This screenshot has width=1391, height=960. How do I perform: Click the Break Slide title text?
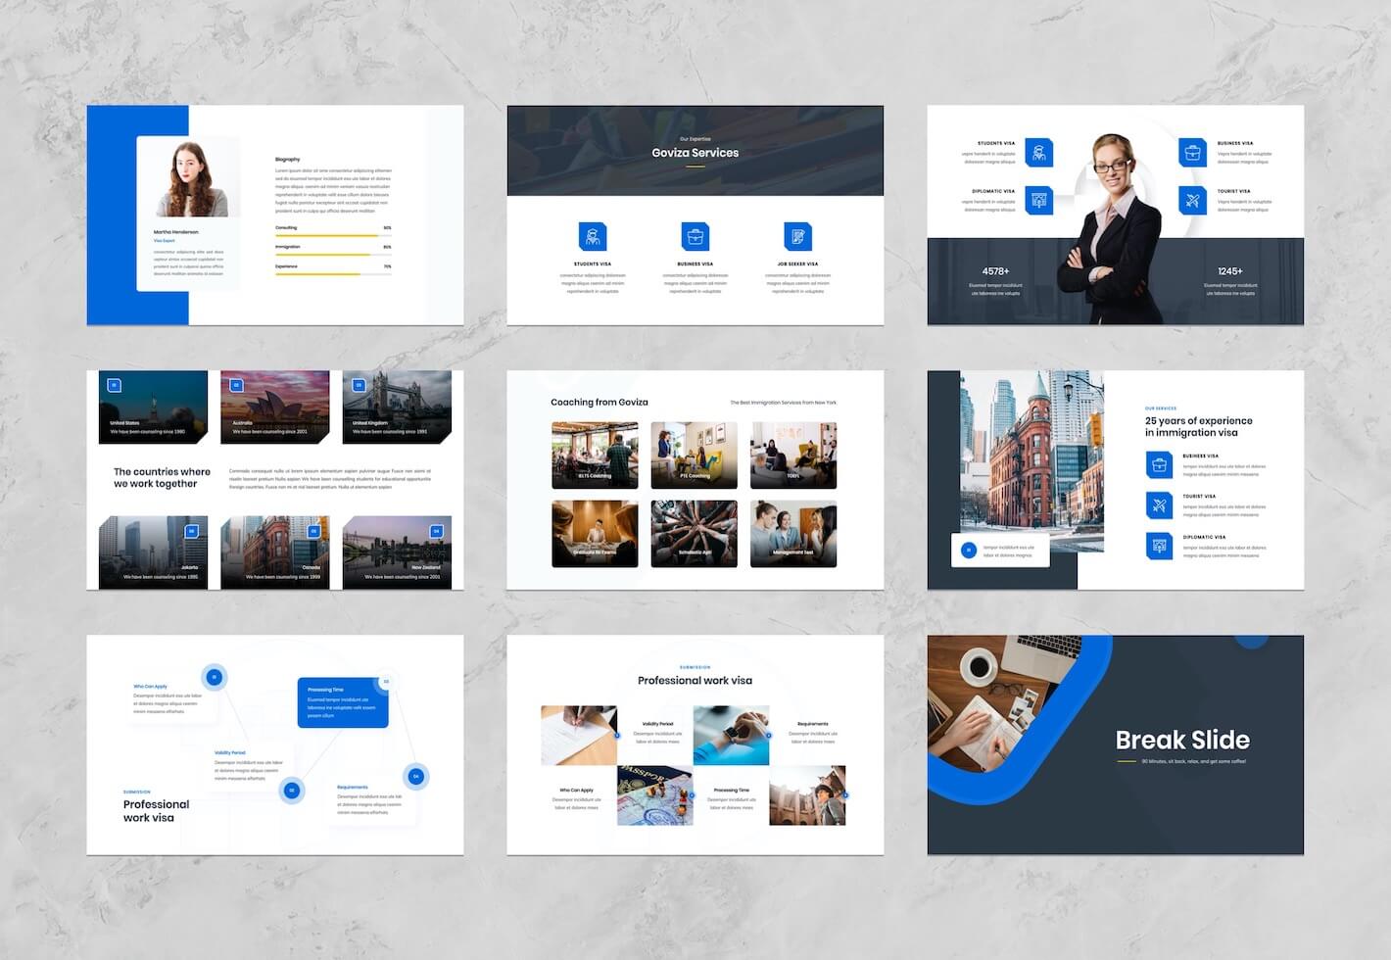tap(1182, 740)
